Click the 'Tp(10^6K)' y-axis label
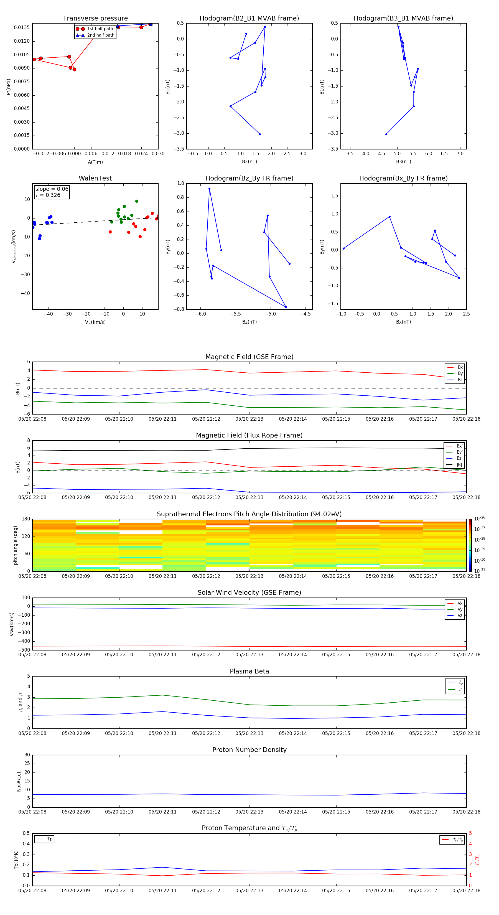The height and width of the screenshot is (915, 499). point(16,860)
